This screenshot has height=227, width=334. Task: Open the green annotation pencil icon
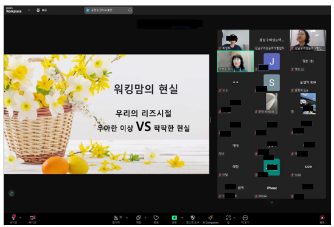click(12, 193)
